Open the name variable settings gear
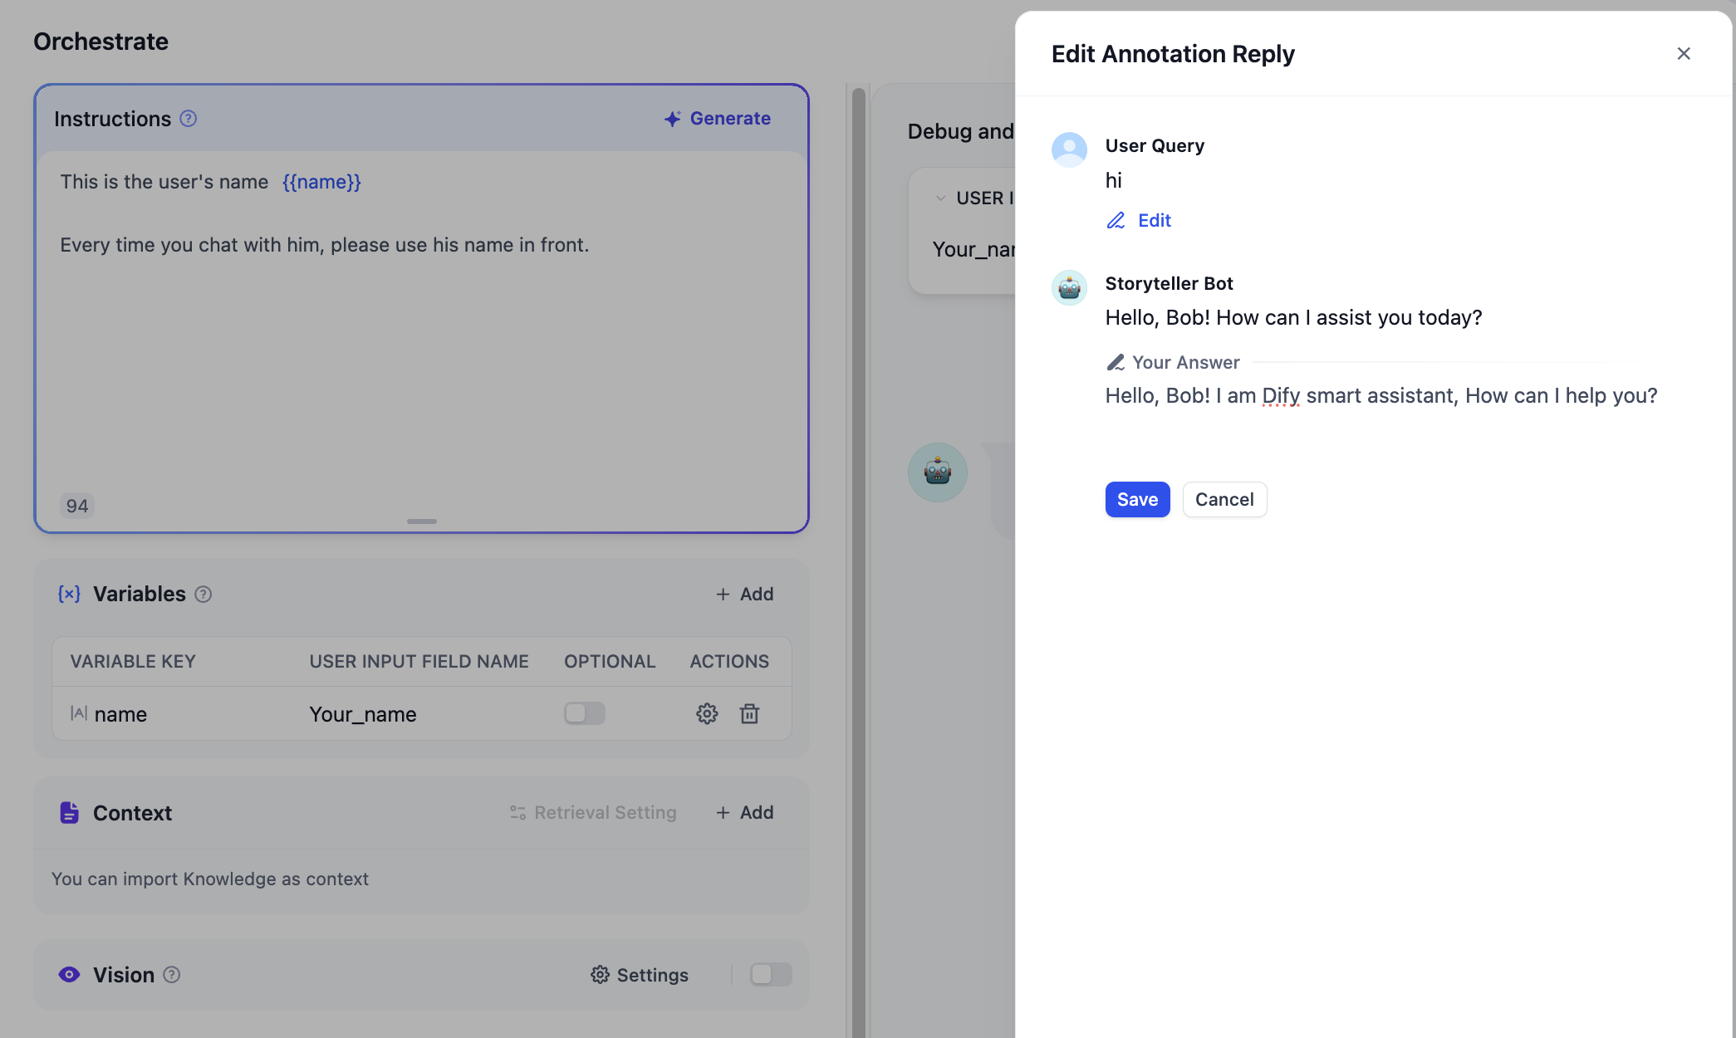Screen dimensions: 1736x1038 click(x=707, y=713)
